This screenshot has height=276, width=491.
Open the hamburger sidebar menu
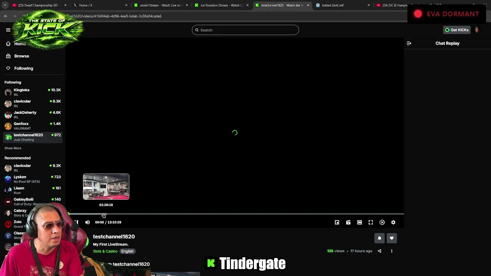point(8,30)
